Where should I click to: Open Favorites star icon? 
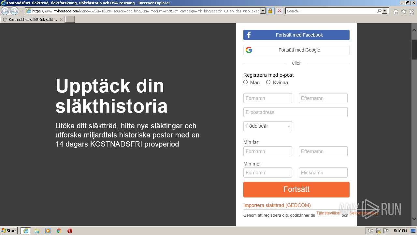404,11
